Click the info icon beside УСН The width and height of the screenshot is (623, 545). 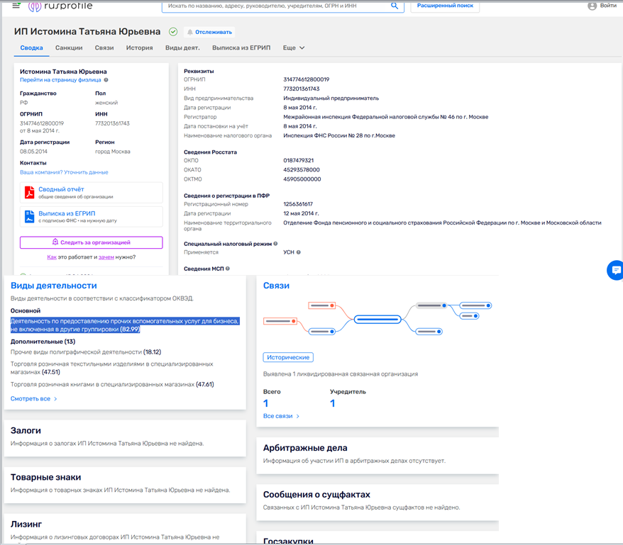(x=299, y=252)
